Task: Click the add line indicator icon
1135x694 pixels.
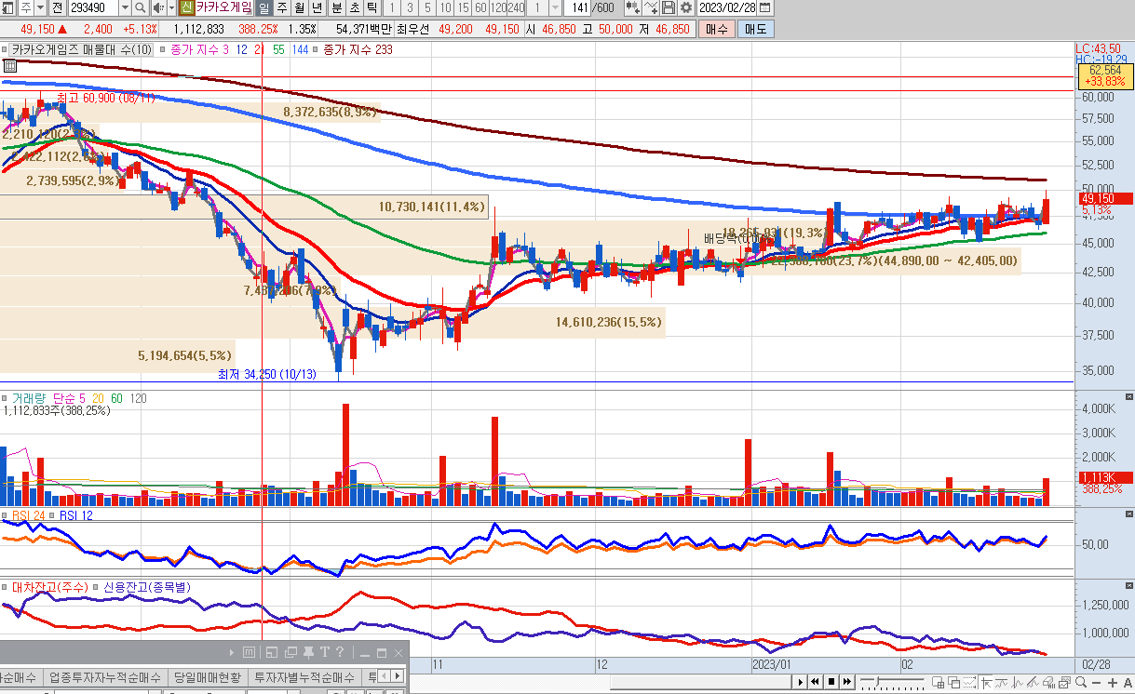Action: pyautogui.click(x=651, y=7)
